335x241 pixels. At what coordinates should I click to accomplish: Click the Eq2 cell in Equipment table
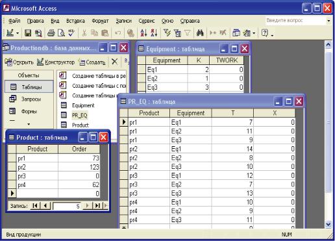167,79
